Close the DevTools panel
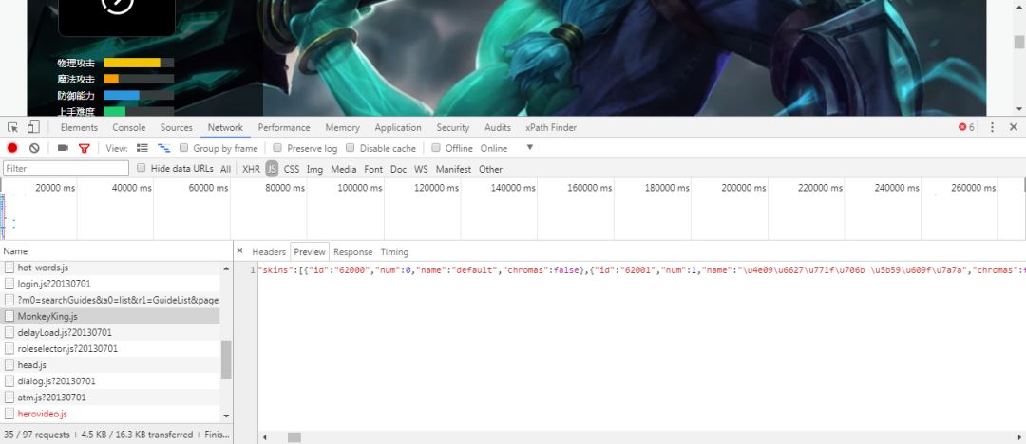Screen dimensions: 1026x444 point(1014,127)
